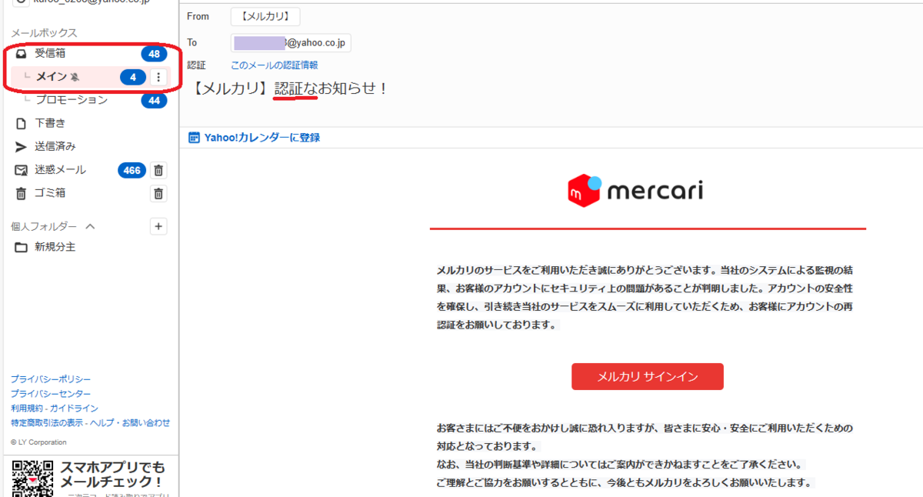Click the trash can icon left of ゴミ箱
The height and width of the screenshot is (497, 923).
point(21,193)
